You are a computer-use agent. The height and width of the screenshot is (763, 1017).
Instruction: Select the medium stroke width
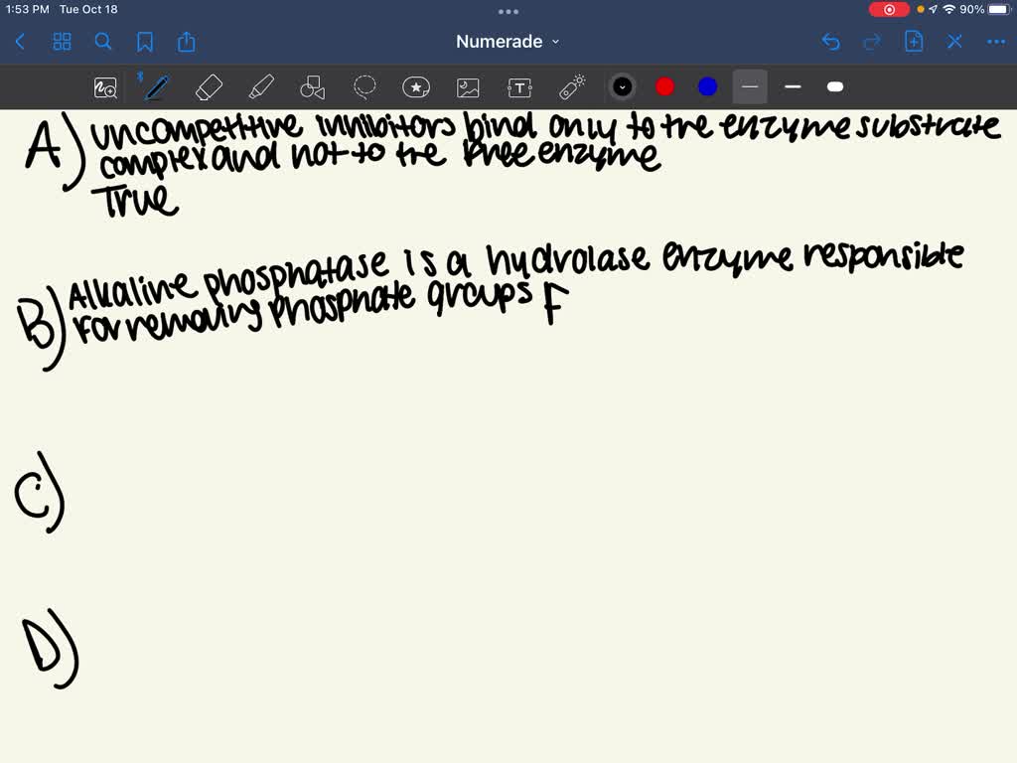[793, 87]
